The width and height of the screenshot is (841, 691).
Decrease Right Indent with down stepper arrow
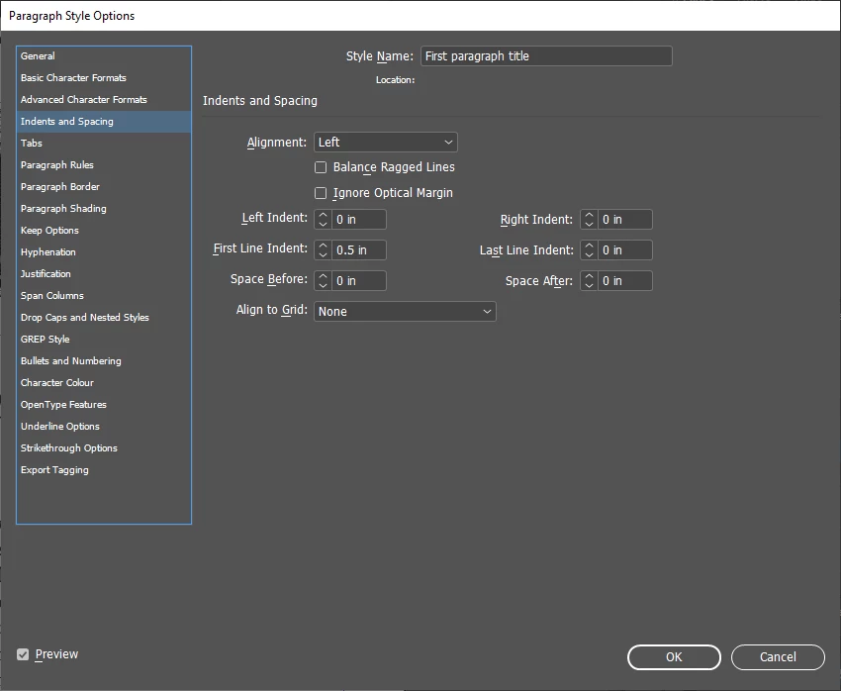point(589,225)
